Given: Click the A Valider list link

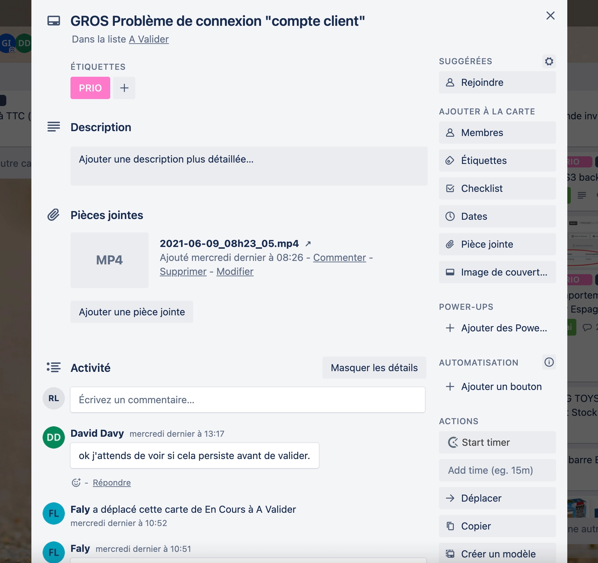Looking at the screenshot, I should pos(149,39).
